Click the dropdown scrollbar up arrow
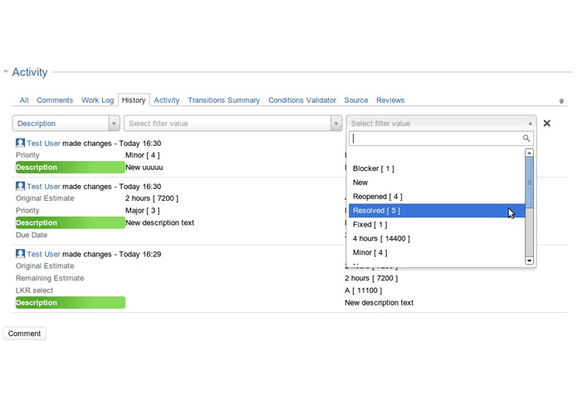The width and height of the screenshot is (577, 410). click(529, 153)
